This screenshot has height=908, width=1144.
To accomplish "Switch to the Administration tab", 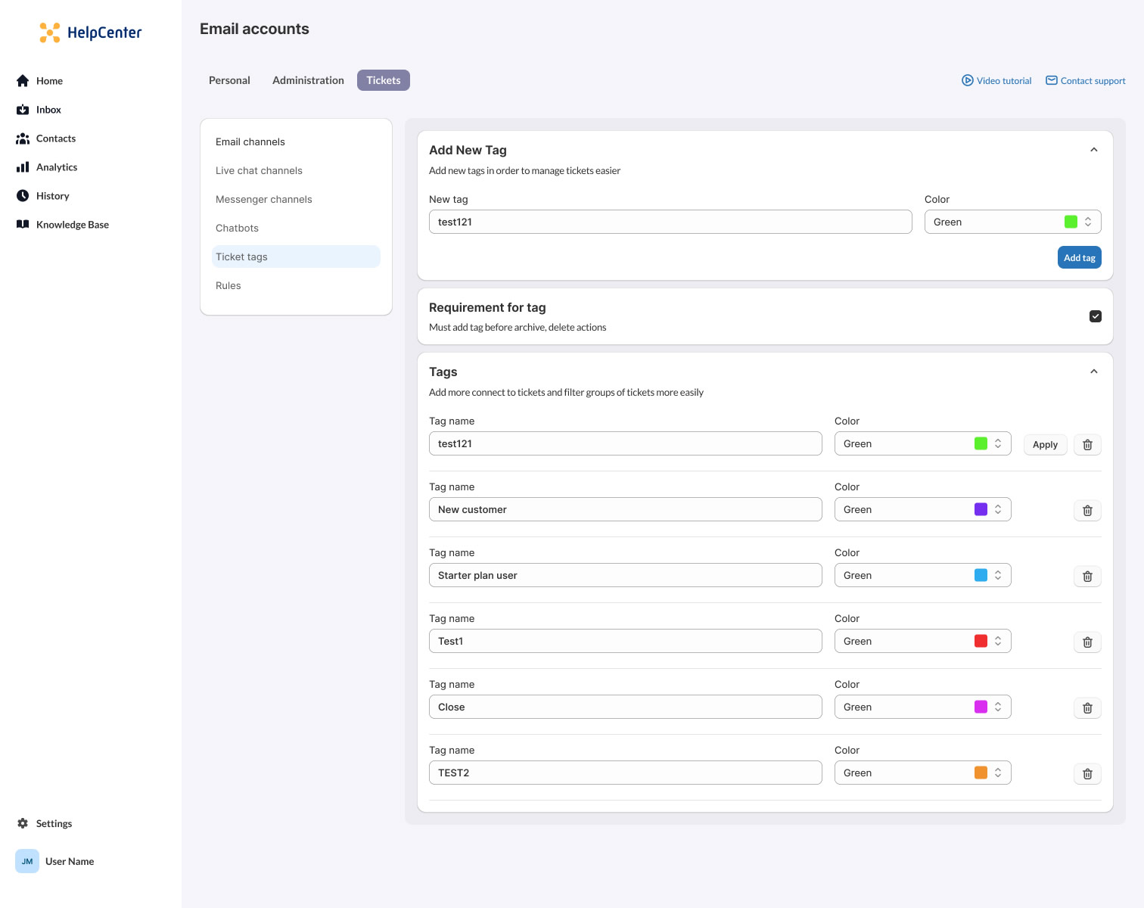I will pos(308,80).
